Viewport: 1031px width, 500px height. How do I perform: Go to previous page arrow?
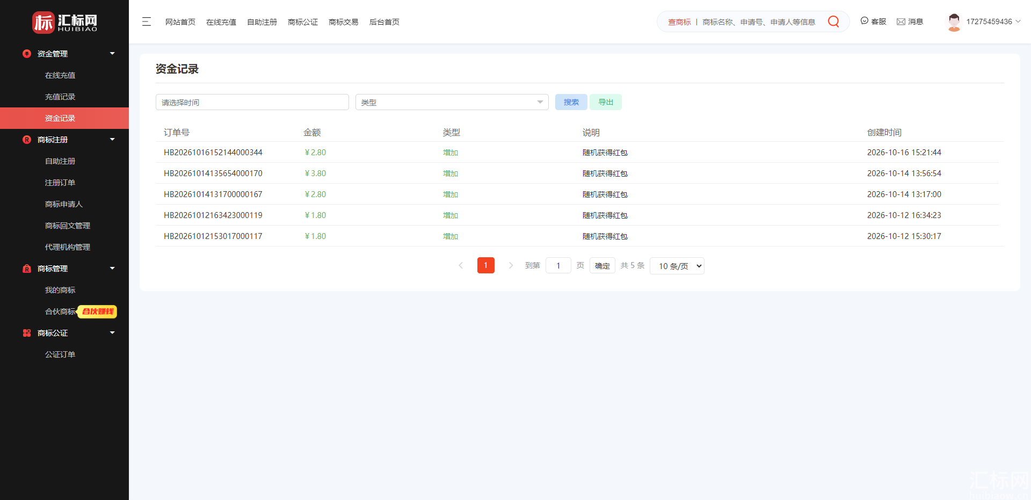click(x=461, y=265)
